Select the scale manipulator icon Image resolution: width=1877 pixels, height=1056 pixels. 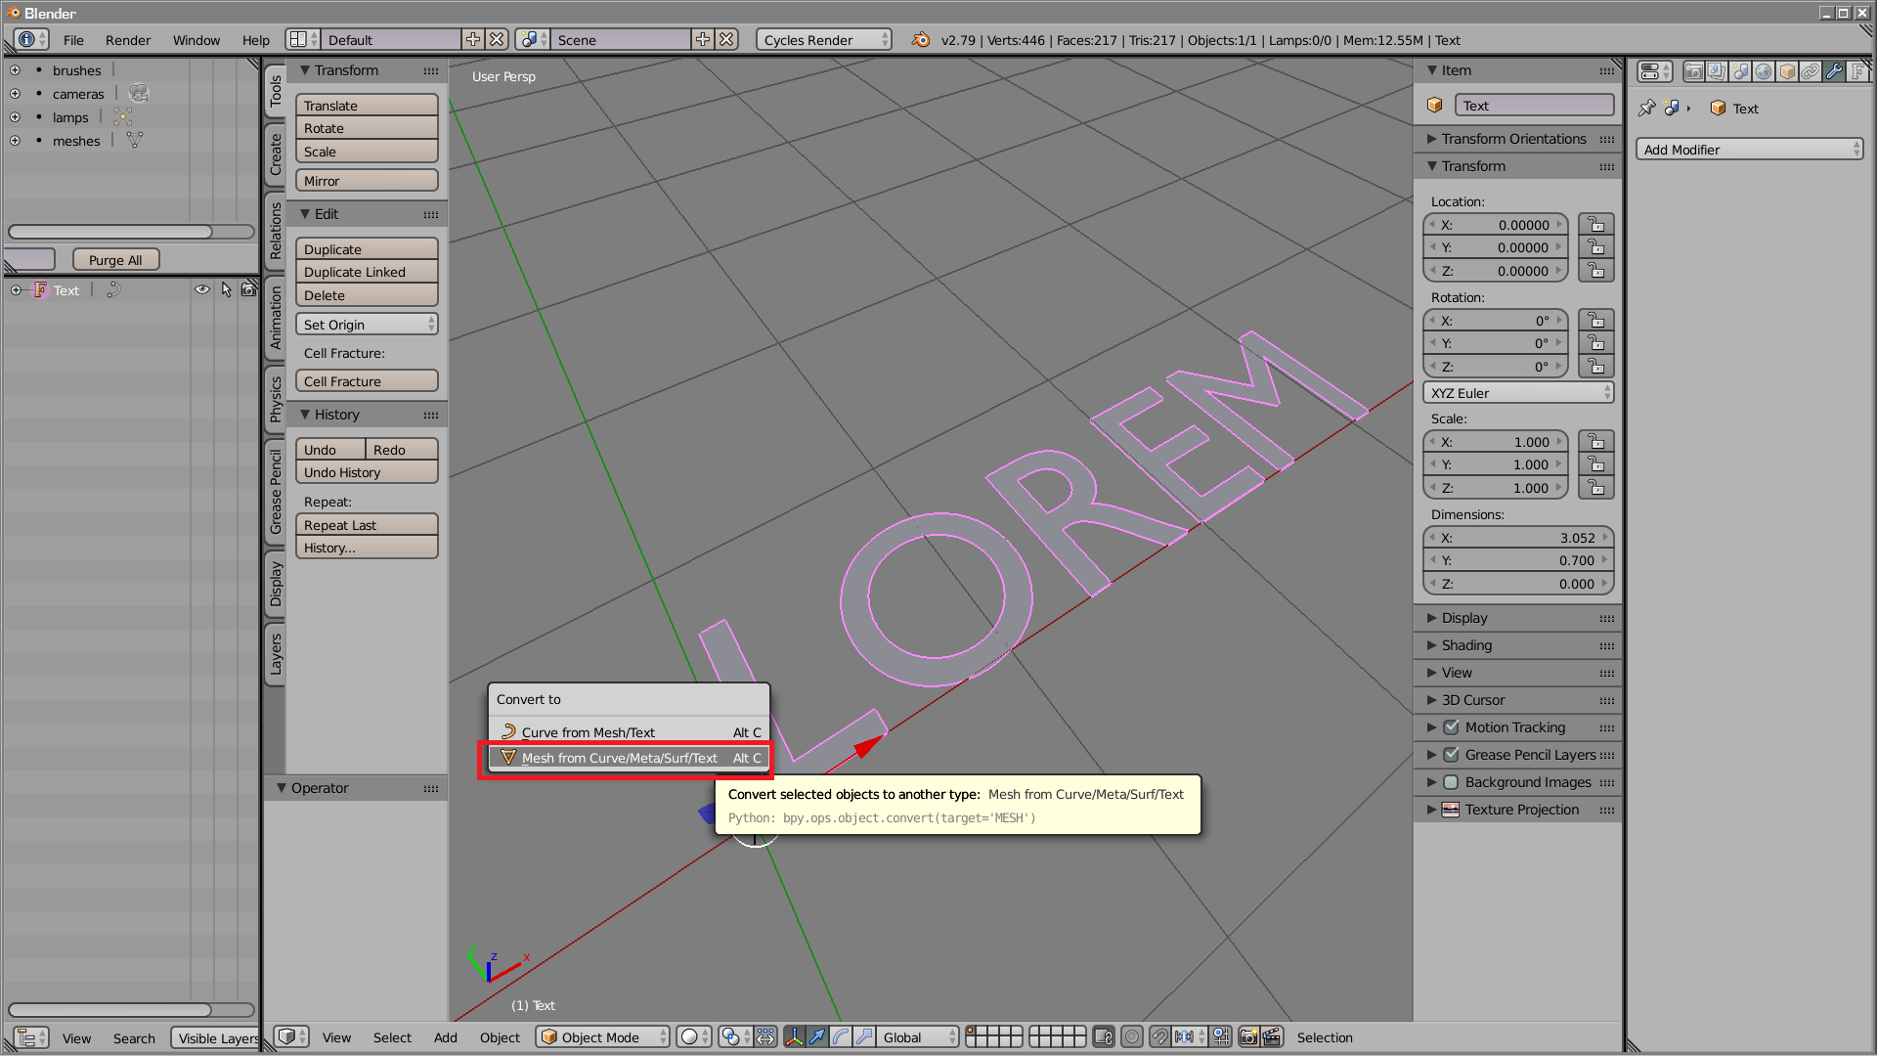pos(864,1037)
